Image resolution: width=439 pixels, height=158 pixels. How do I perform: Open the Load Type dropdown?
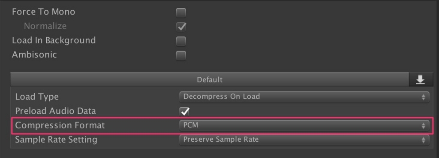[304, 97]
